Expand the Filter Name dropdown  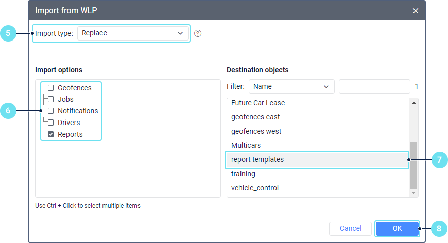[291, 87]
